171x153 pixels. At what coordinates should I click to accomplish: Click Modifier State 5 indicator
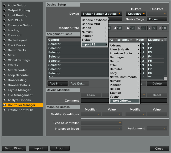pos(130,28)
